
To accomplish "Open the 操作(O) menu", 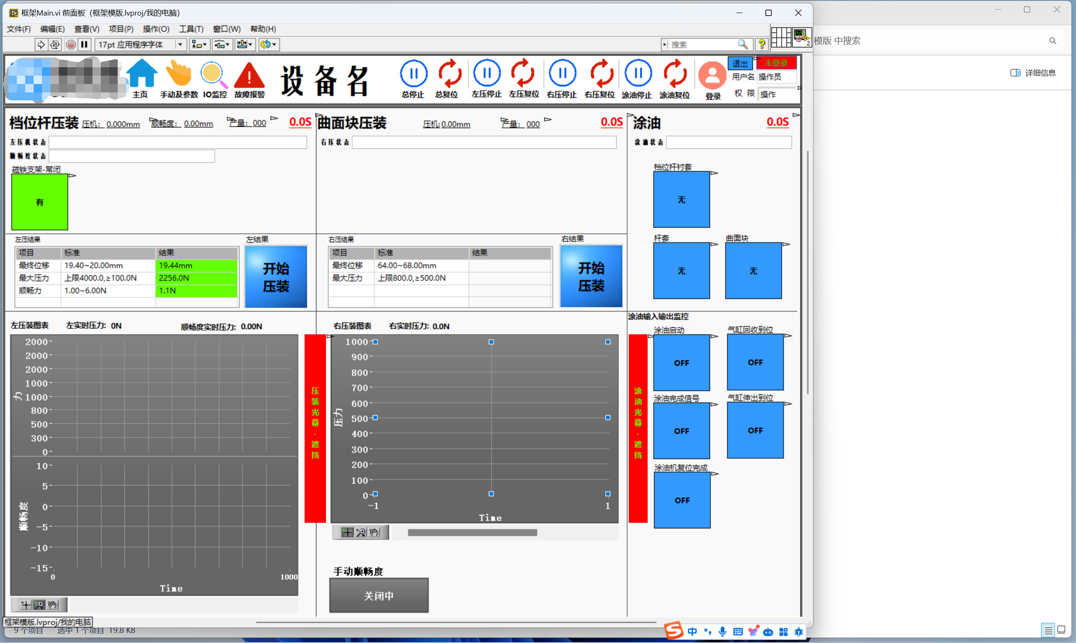I will pos(156,29).
